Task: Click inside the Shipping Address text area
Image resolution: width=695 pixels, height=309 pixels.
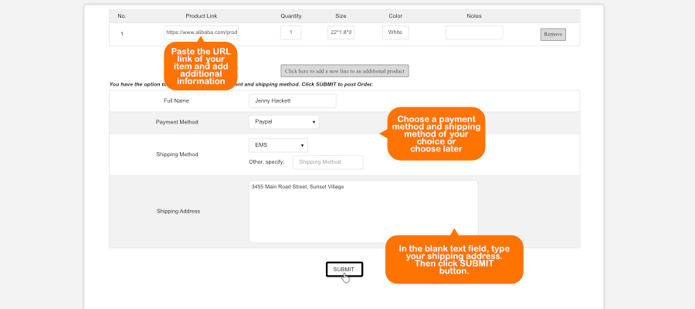Action: (364, 212)
